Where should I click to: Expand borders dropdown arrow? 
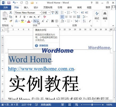tap(71, 21)
